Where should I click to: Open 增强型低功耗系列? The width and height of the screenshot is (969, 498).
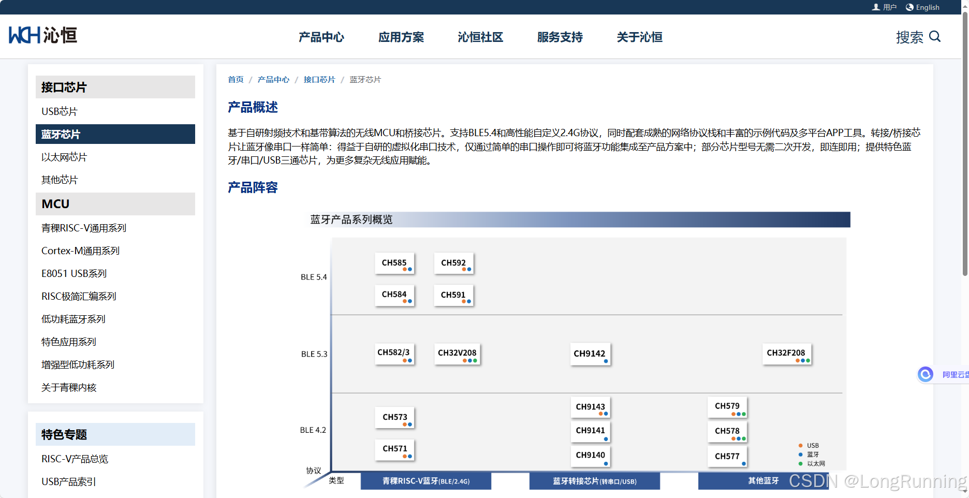[x=78, y=364]
